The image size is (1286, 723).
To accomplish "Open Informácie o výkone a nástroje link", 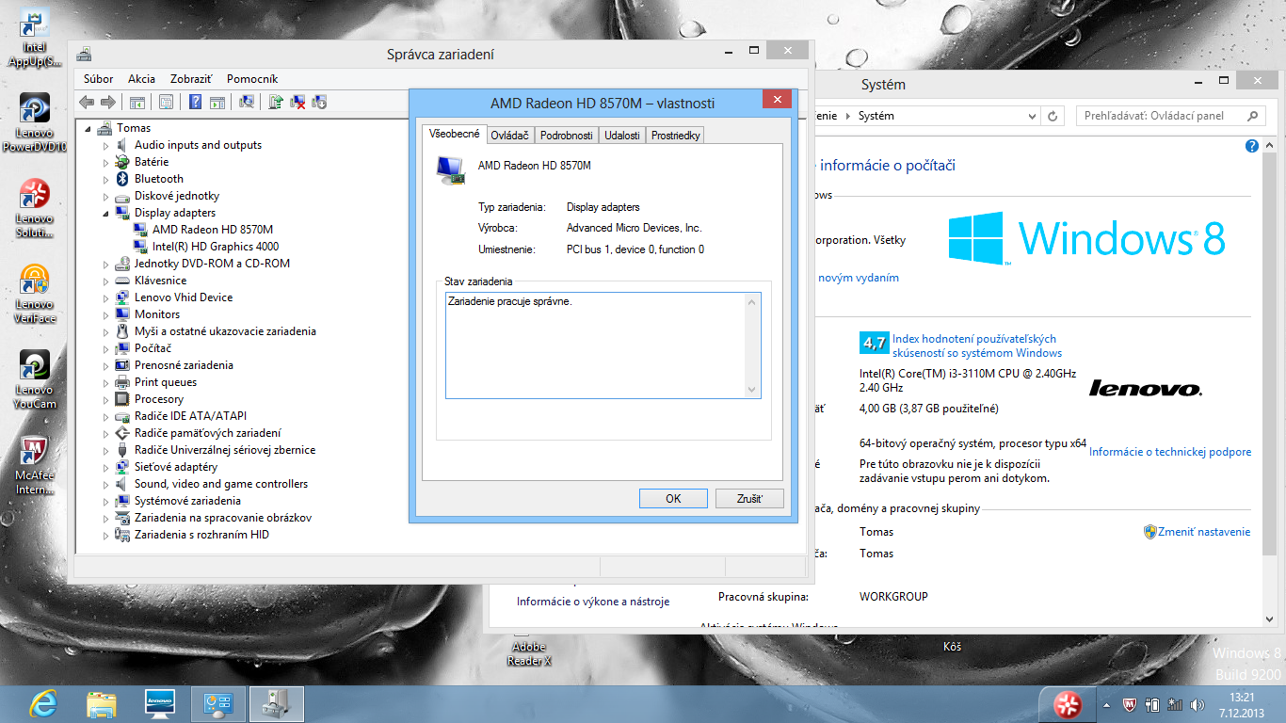I will pos(593,602).
